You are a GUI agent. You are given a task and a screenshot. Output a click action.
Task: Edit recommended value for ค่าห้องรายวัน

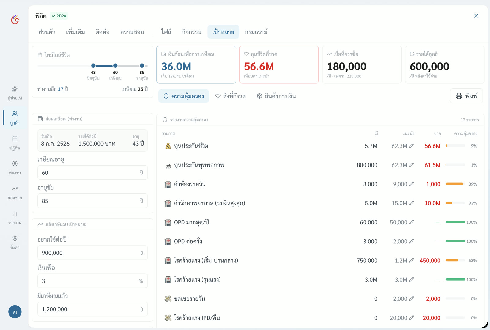point(412,184)
